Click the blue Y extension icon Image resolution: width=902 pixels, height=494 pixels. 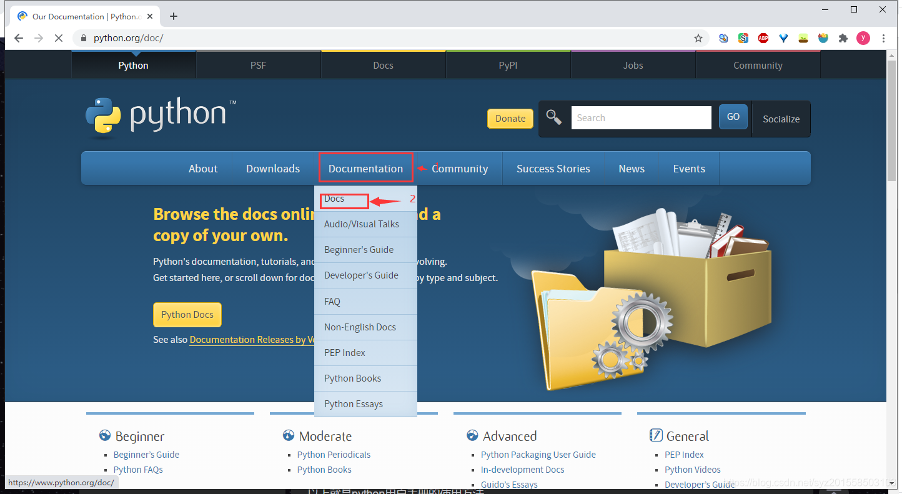tap(783, 38)
